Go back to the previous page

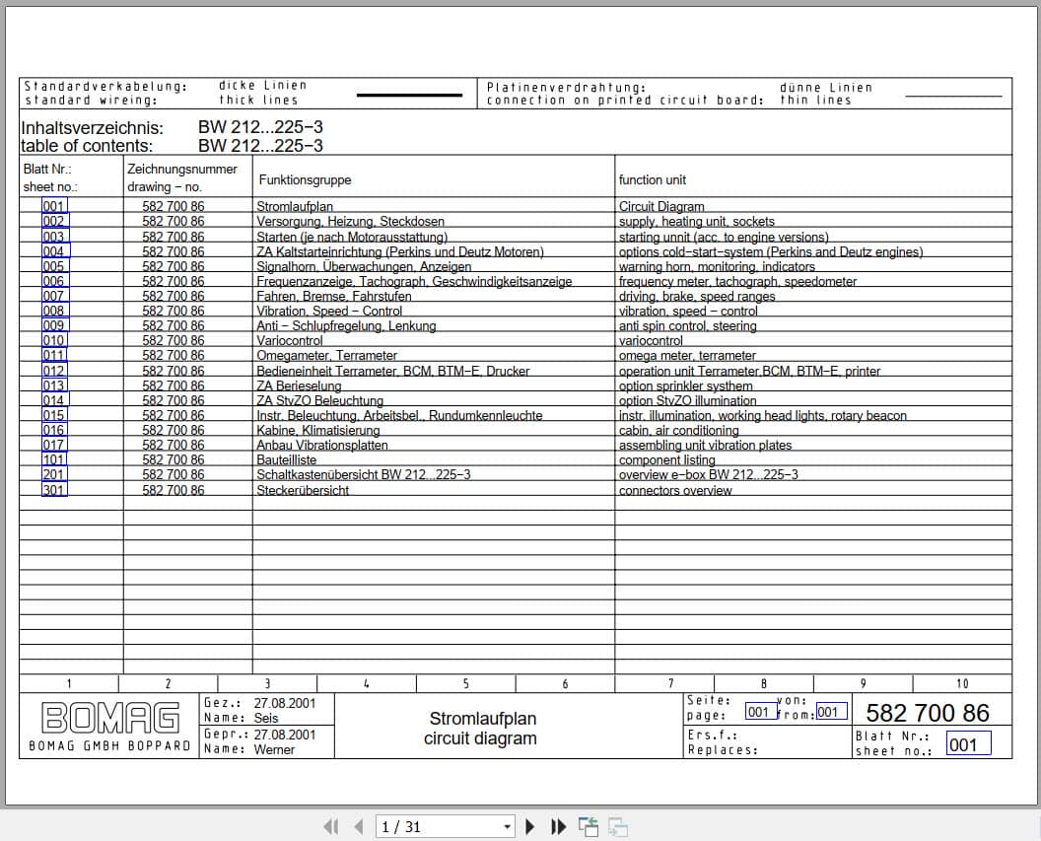coord(359,826)
